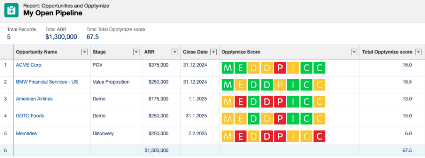The width and height of the screenshot is (425, 158).
Task: Open the Stage column dropdown arrow
Action: click(136, 52)
